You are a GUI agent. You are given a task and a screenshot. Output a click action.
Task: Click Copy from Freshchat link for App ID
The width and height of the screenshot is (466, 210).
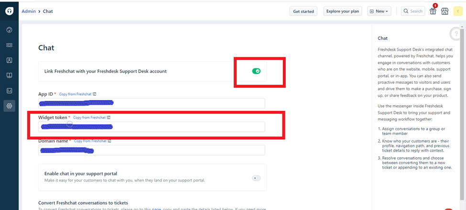[x=75, y=94]
